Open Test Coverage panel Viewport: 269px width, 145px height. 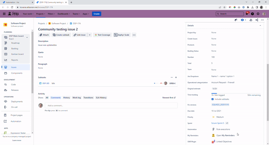(x=103, y=35)
